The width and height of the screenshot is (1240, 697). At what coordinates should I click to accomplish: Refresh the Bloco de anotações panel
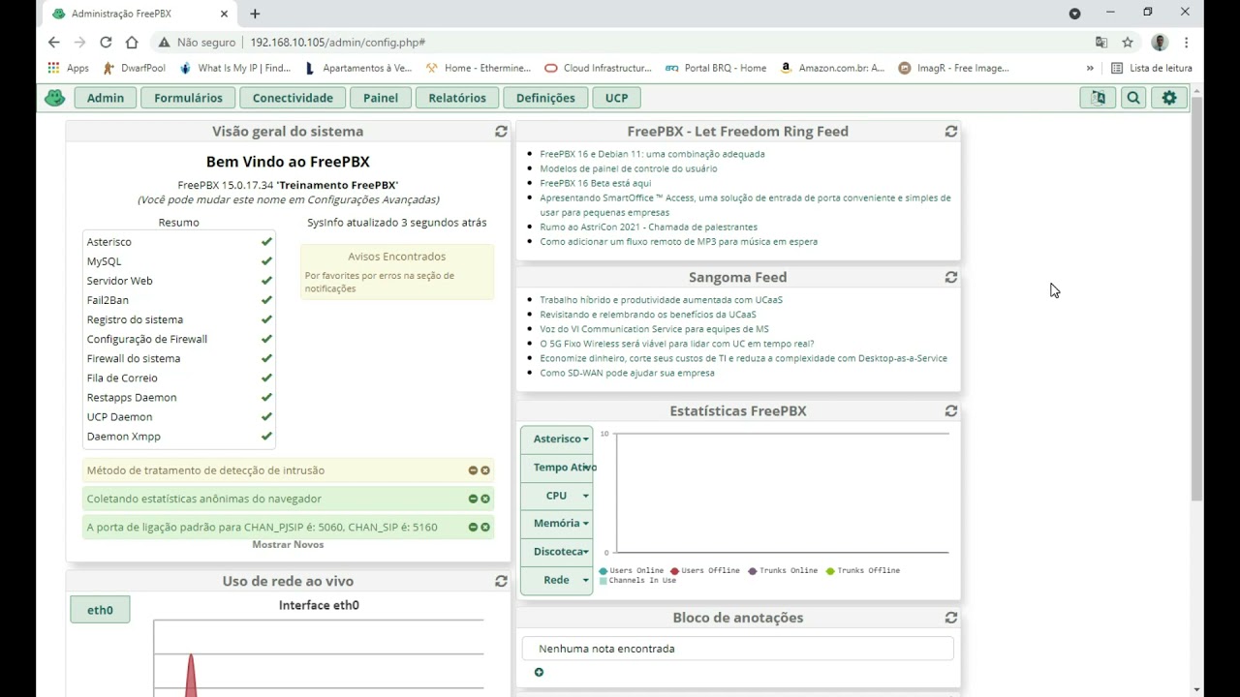point(951,618)
